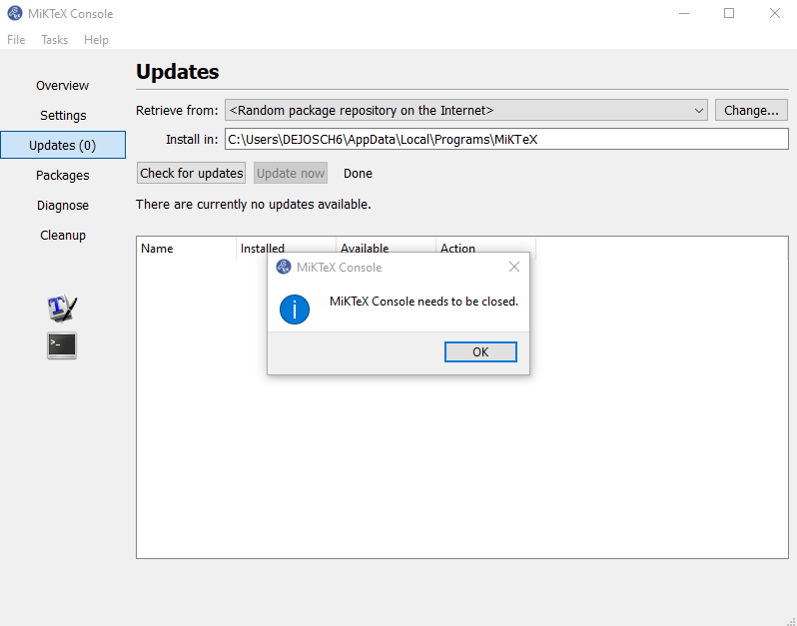Image resolution: width=797 pixels, height=626 pixels.
Task: Click the window resize grip corner
Action: coord(790,620)
